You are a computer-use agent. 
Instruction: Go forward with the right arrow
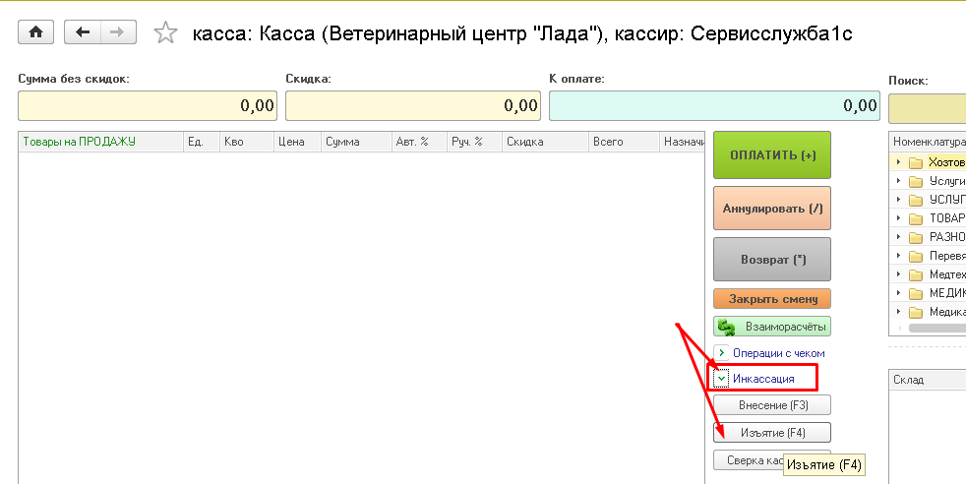(117, 32)
